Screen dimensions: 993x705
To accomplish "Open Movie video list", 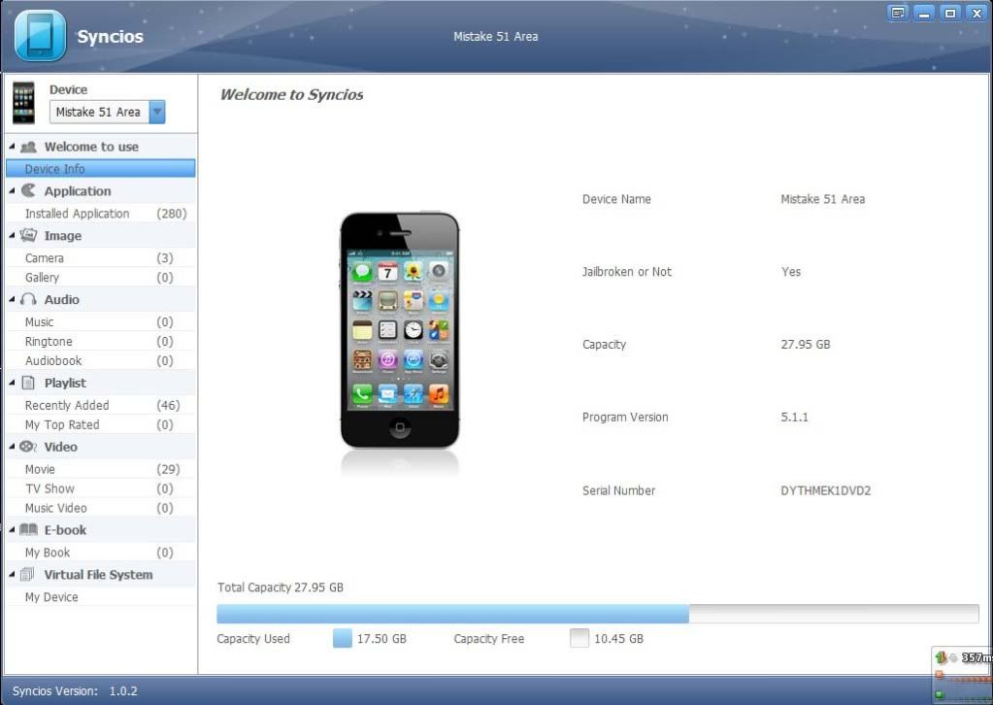I will point(40,469).
